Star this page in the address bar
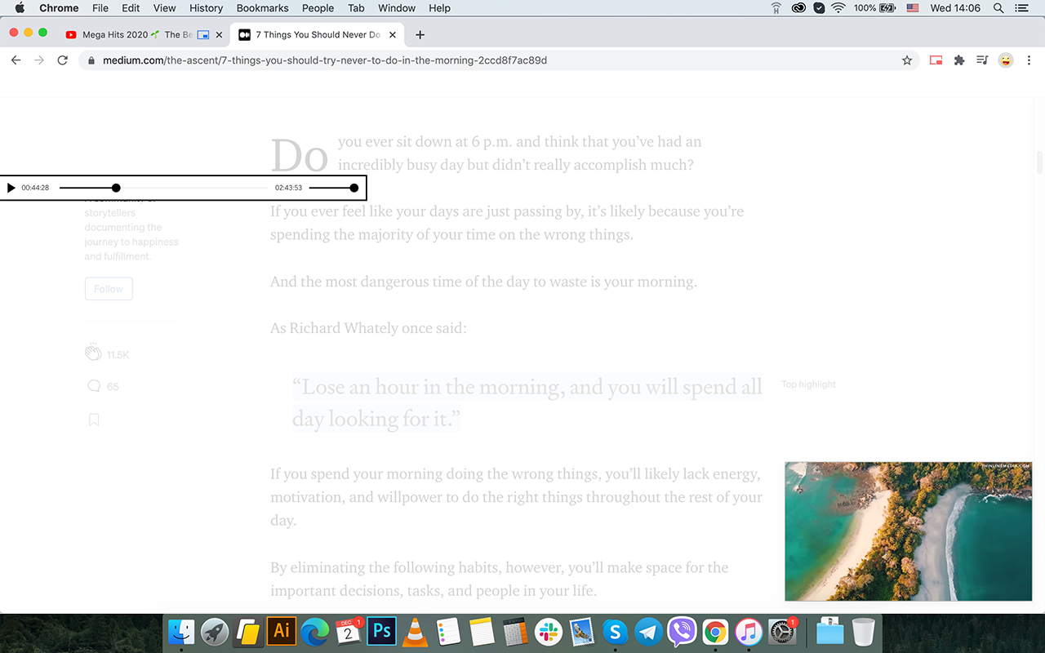Viewport: 1045px width, 653px height. 907,60
